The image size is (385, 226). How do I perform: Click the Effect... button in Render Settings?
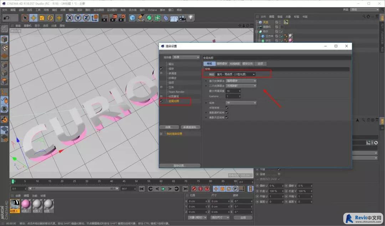169,127
